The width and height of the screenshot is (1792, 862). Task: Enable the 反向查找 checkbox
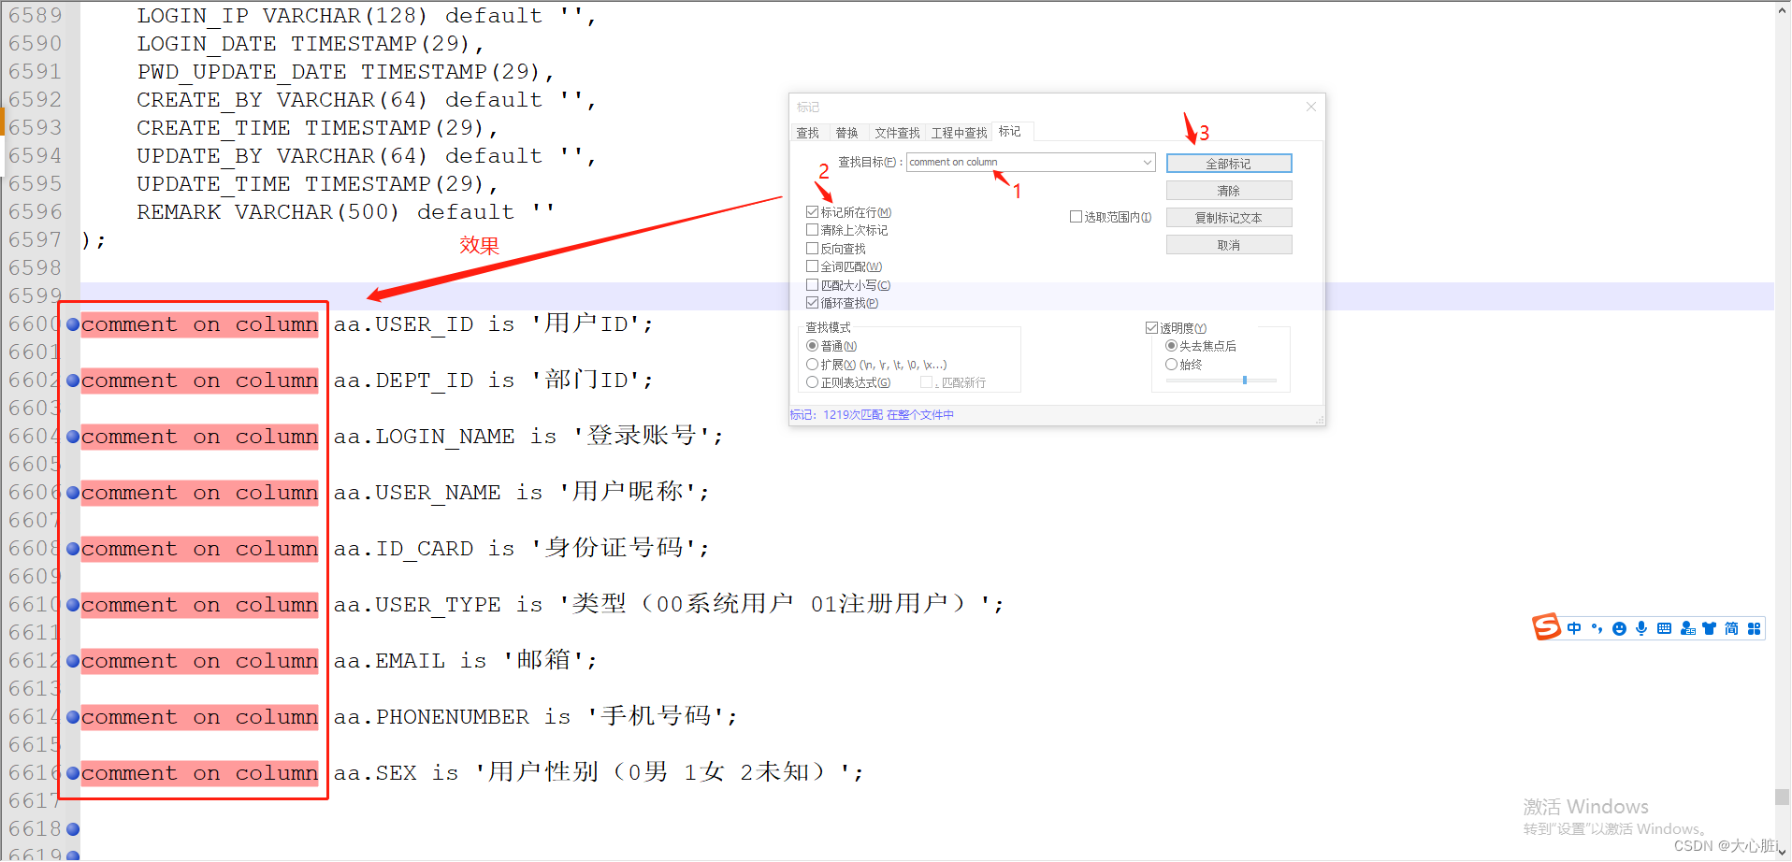pos(812,249)
